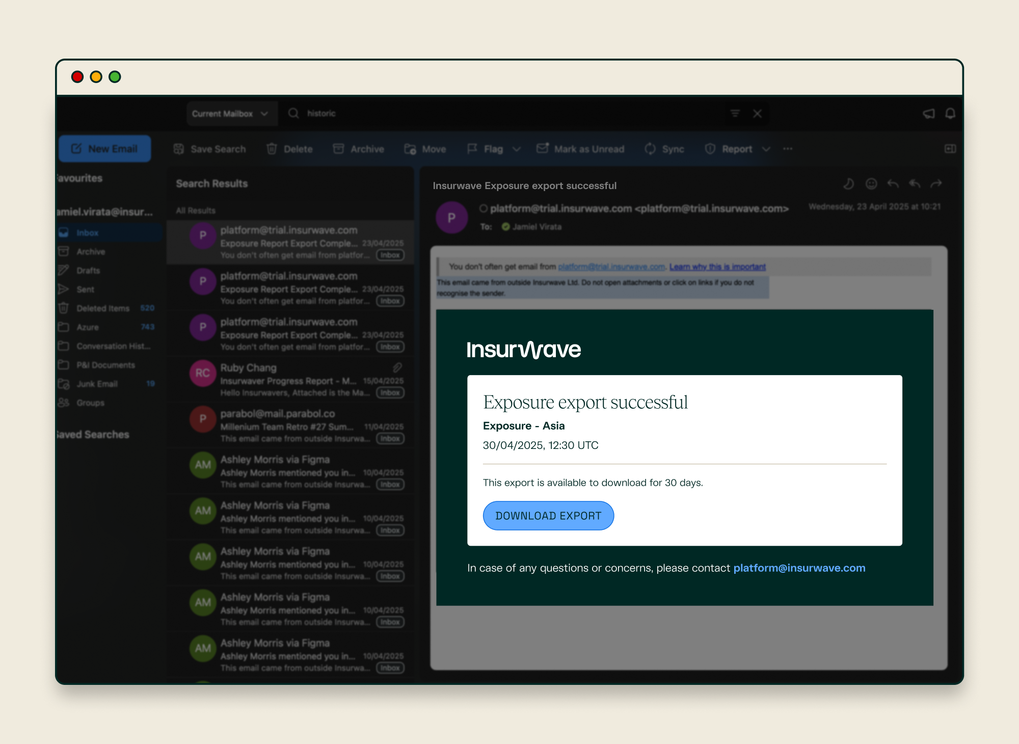Open the notifications bell icon

(950, 113)
